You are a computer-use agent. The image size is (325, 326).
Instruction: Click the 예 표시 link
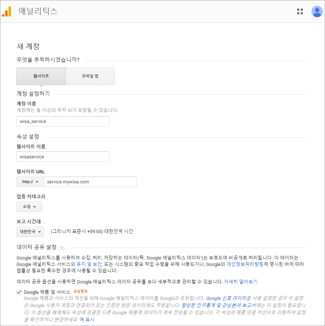tap(87, 319)
